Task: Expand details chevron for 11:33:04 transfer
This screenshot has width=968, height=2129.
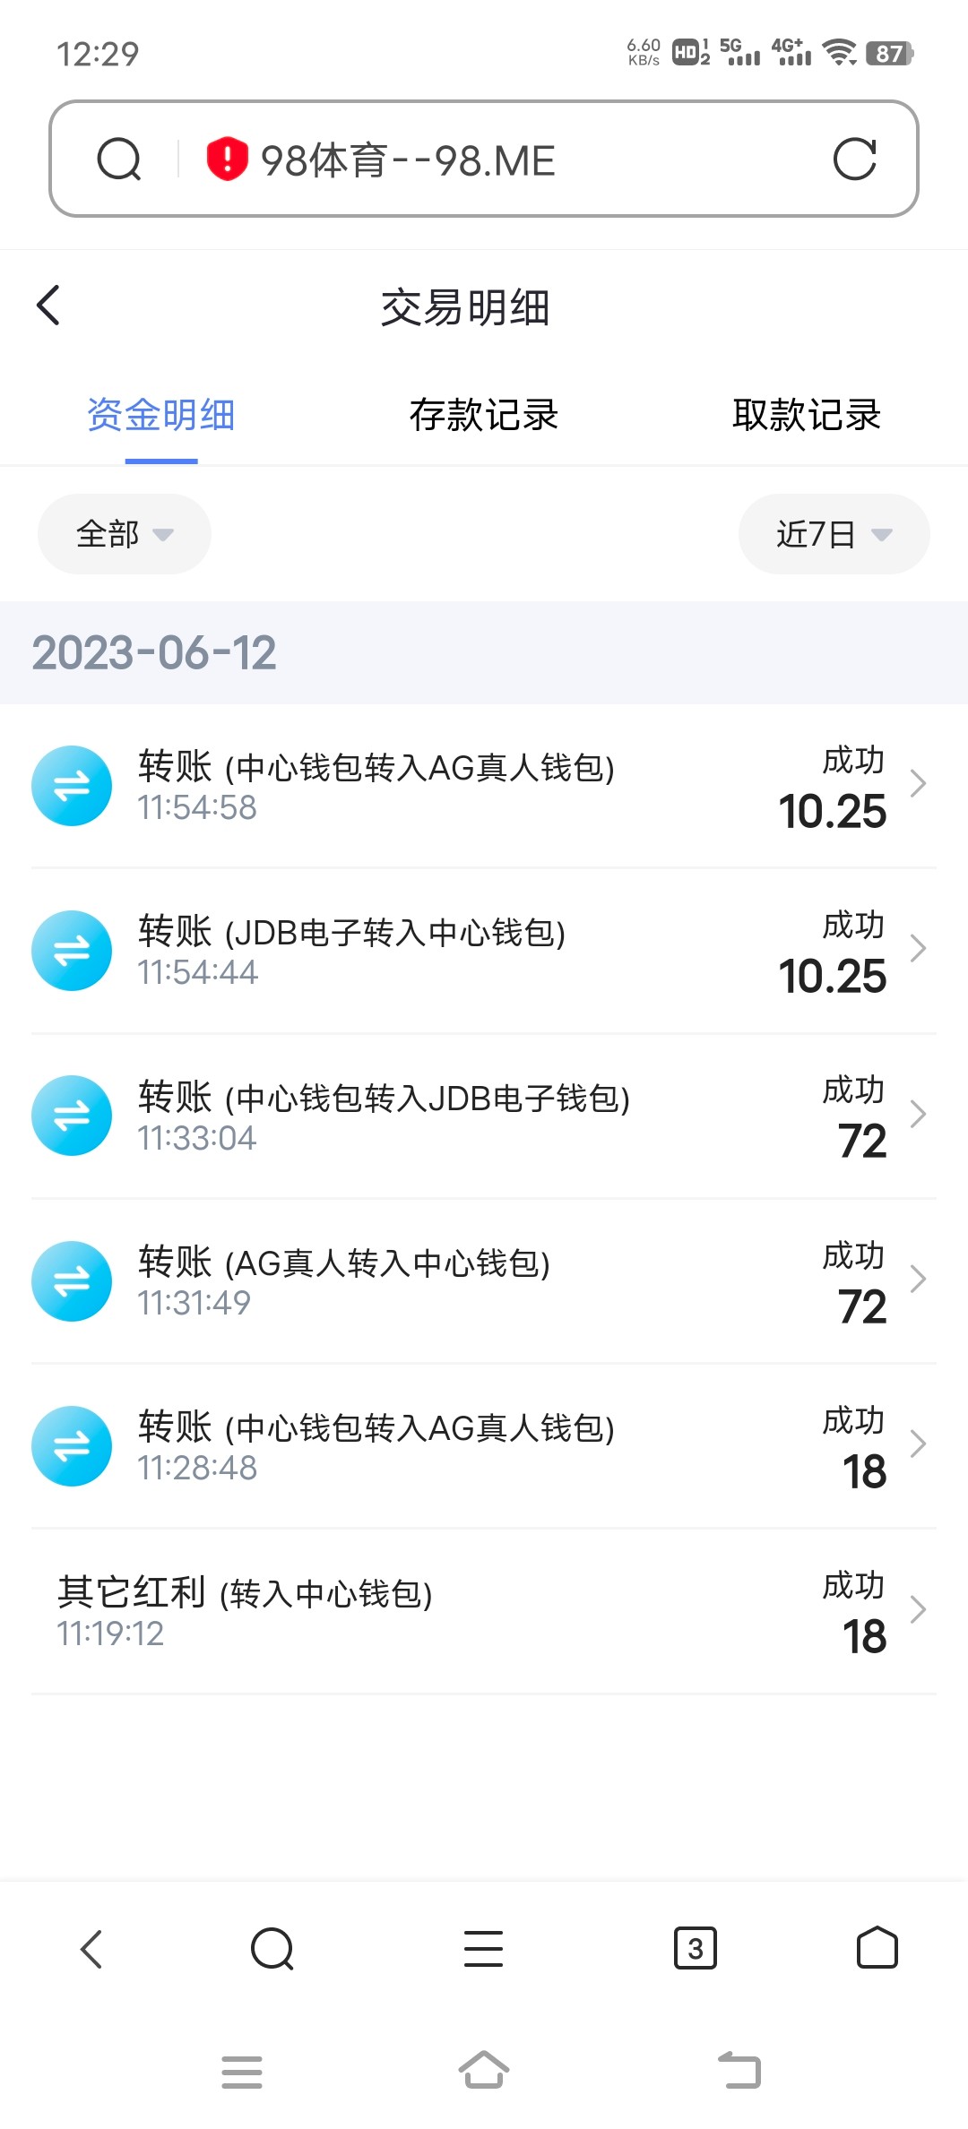Action: tap(918, 1114)
